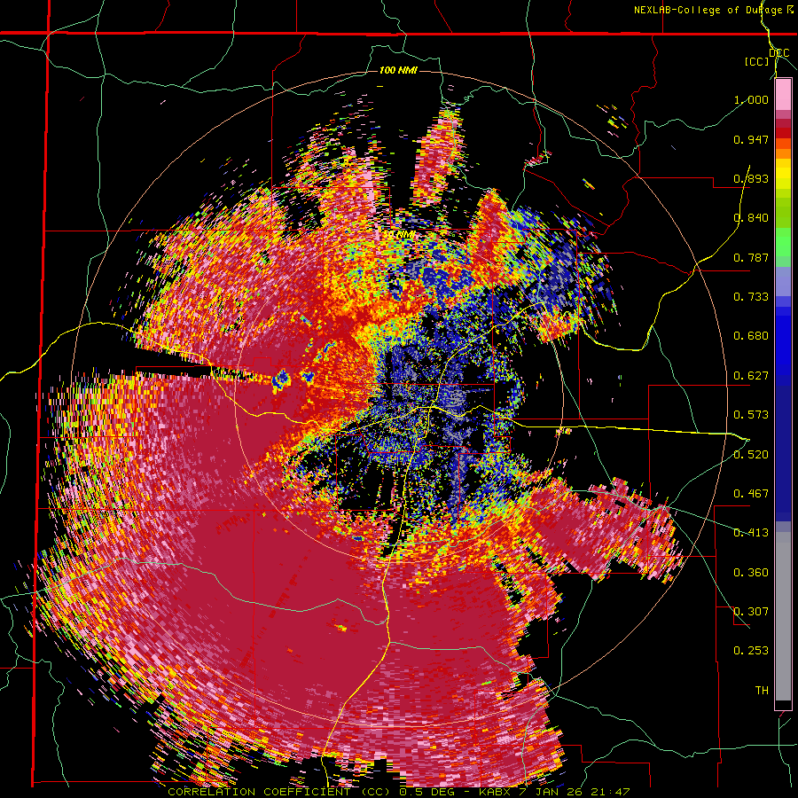This screenshot has height=798, width=798.
Task: Select the 0.893 legend value
Action: click(751, 178)
